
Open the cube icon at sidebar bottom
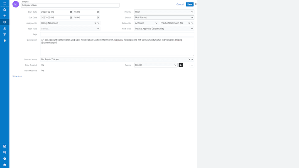tap(5, 165)
